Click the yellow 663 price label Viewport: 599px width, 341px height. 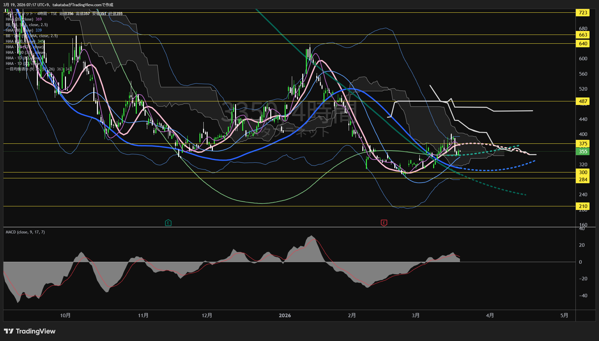[x=583, y=35]
